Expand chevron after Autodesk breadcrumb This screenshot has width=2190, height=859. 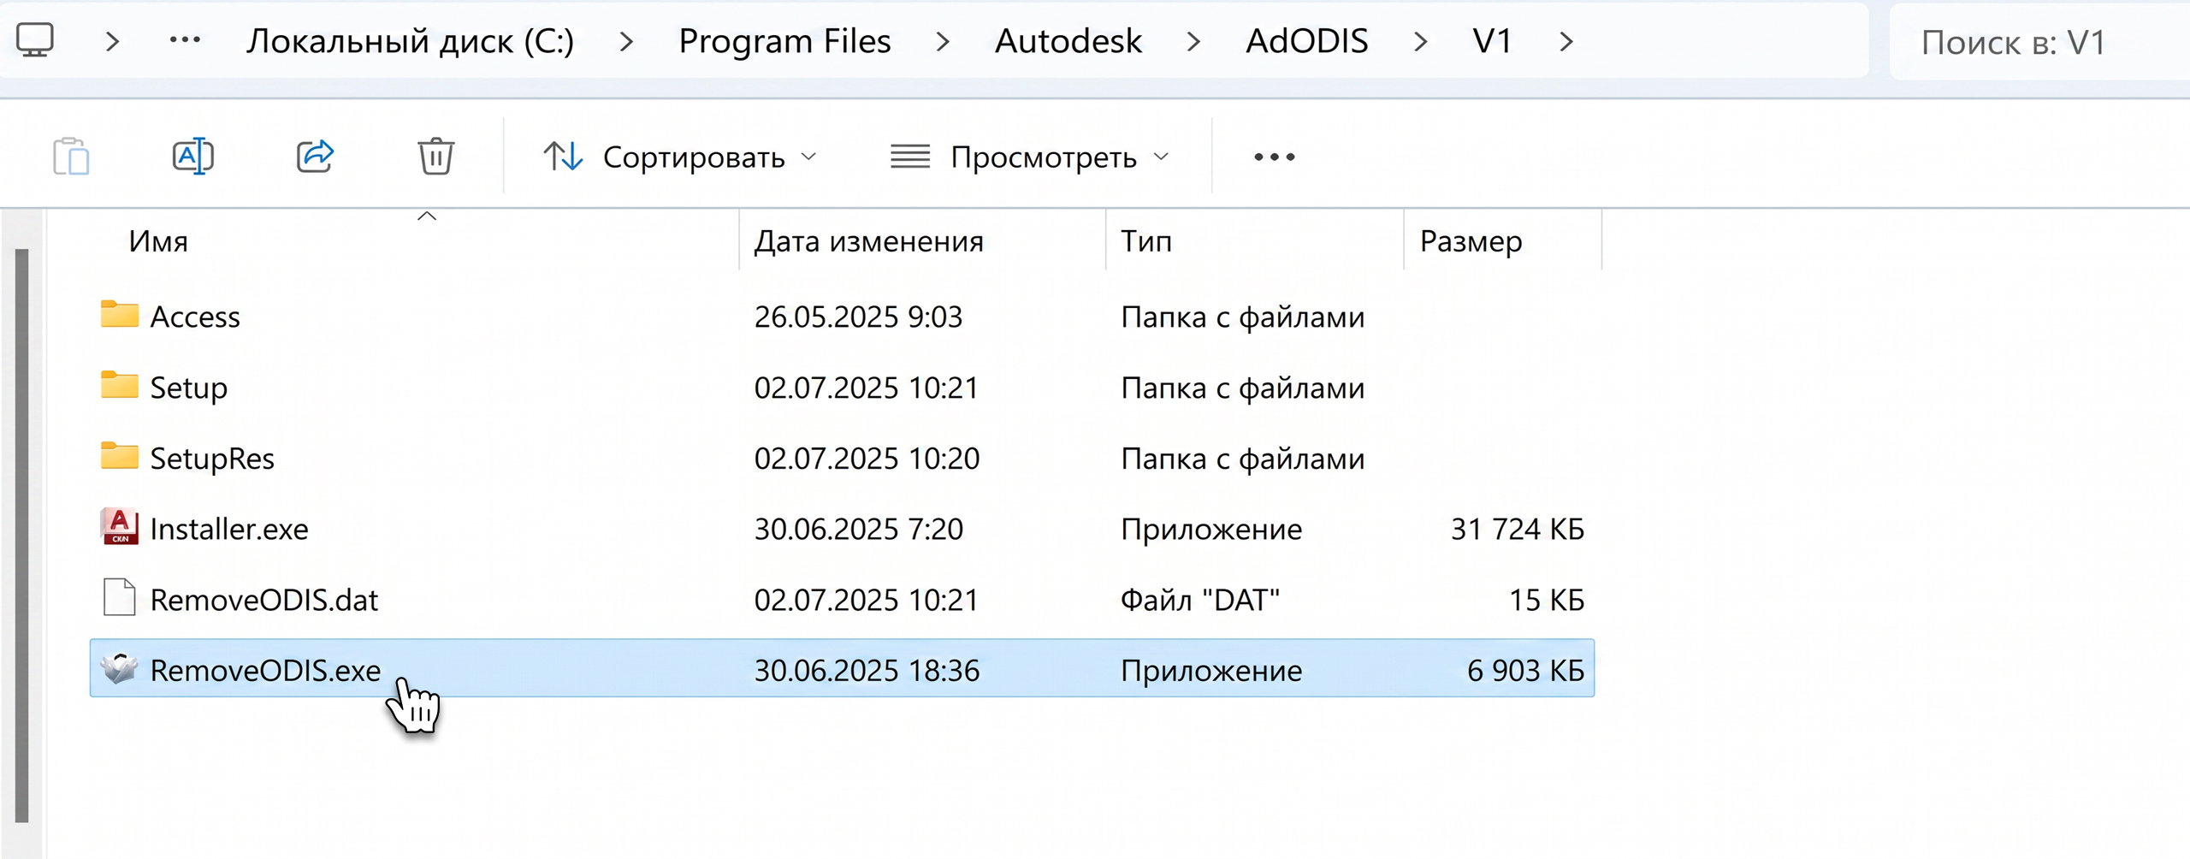1194,41
